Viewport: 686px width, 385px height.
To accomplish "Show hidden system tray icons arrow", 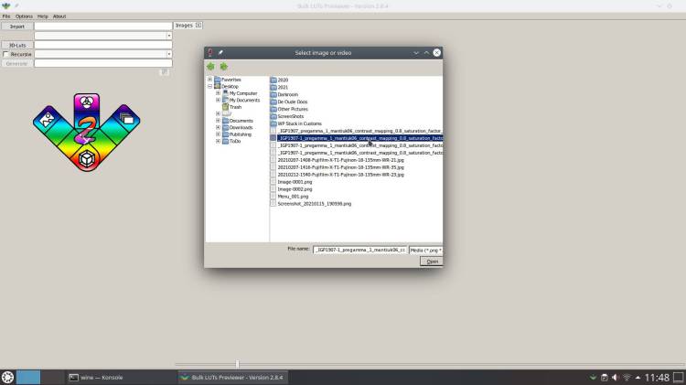I will pyautogui.click(x=638, y=378).
